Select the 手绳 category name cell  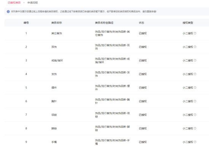click(x=54, y=142)
